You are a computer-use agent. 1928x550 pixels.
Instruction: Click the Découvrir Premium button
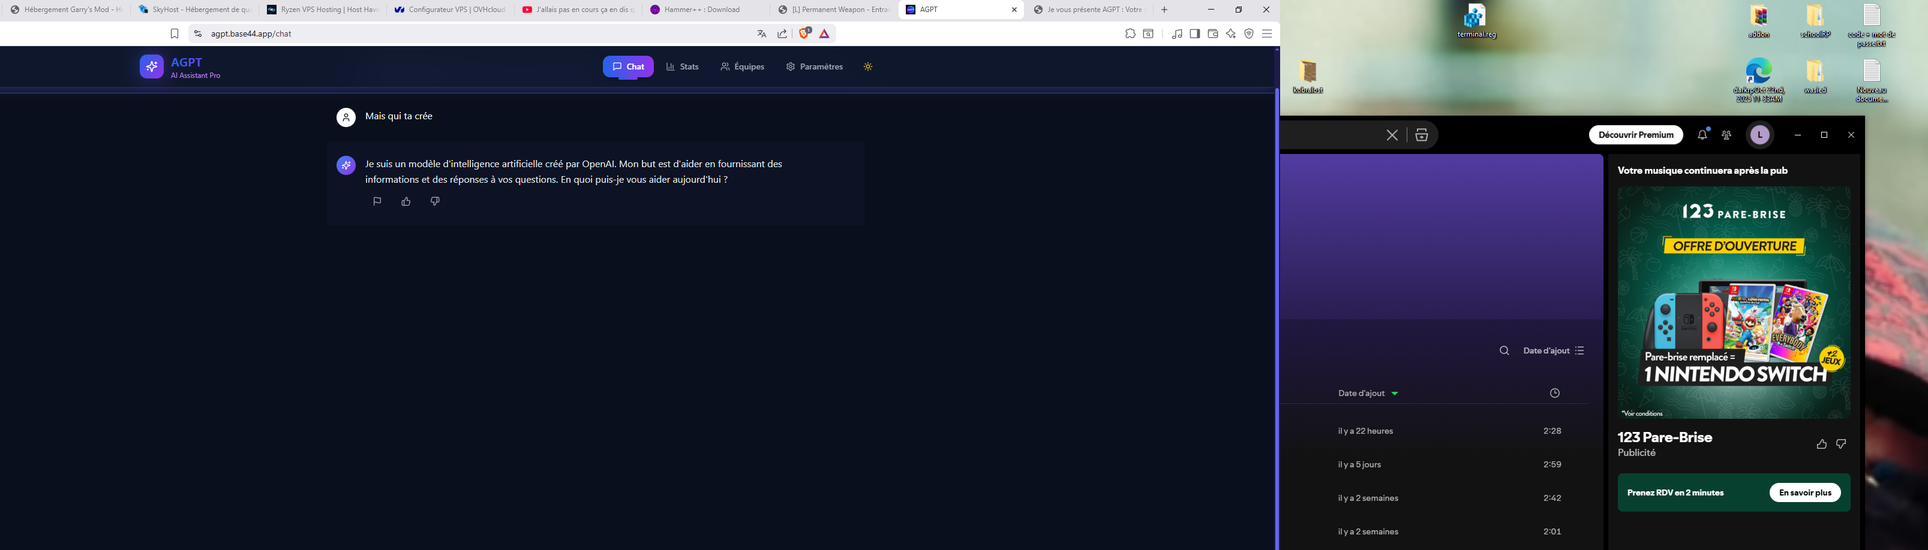point(1635,135)
